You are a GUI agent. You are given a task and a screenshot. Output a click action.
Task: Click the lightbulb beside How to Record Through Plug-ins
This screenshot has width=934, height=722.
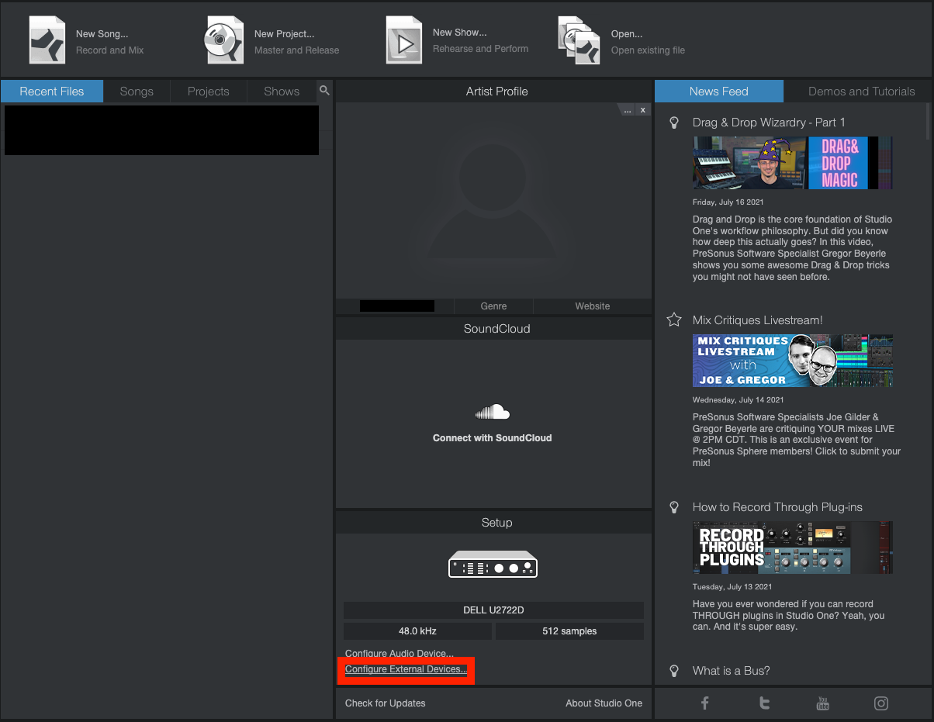click(675, 507)
